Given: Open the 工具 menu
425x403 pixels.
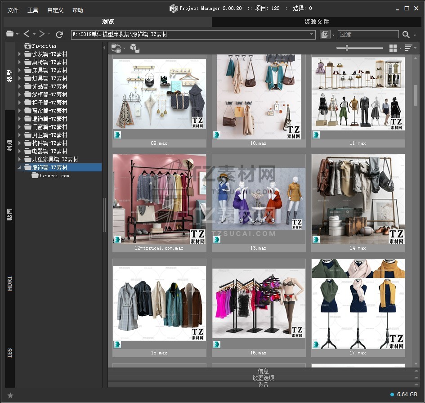Looking at the screenshot, I should point(33,10).
